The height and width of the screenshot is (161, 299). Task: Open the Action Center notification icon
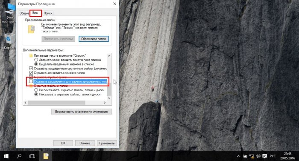(264, 156)
